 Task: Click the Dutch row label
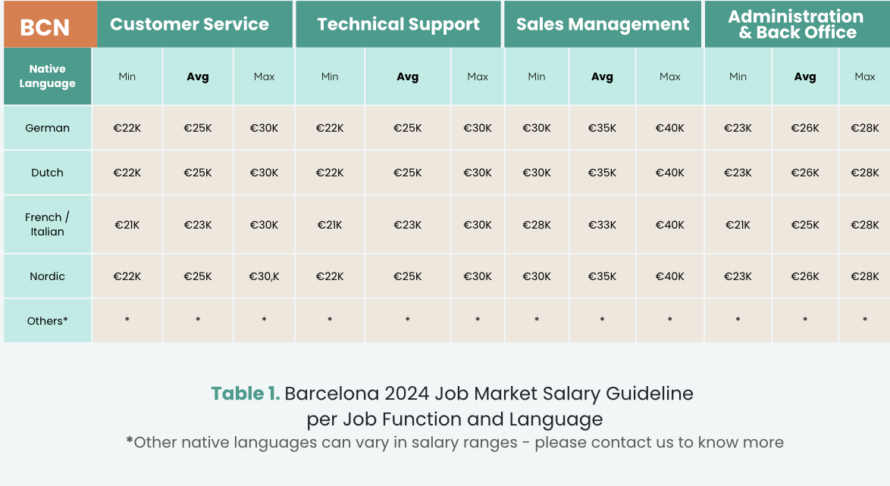[48, 173]
